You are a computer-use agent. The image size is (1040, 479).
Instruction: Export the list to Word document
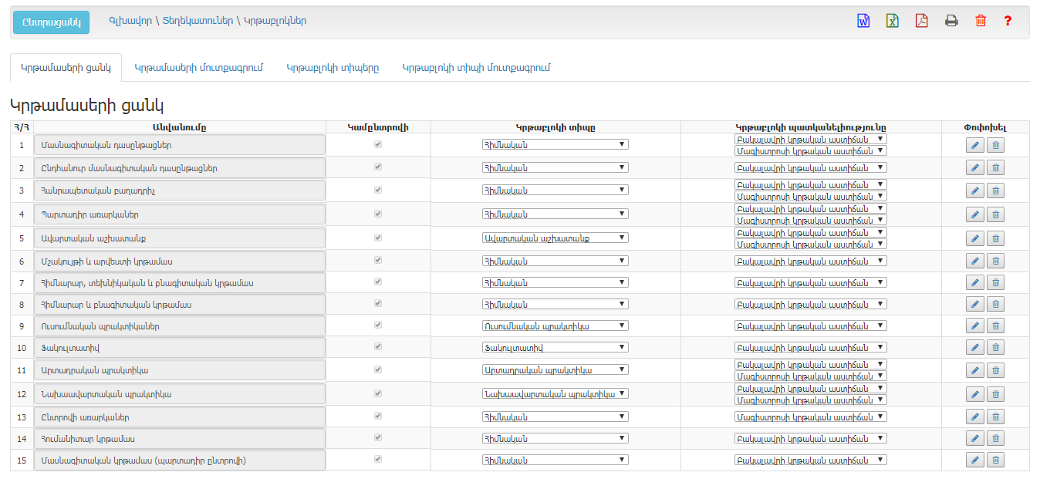coord(863,21)
